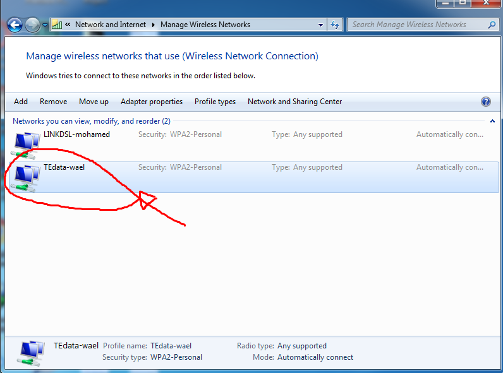This screenshot has height=373, width=503.
Task: Select the LINKDSL-mohamed network name
Action: tap(76, 134)
